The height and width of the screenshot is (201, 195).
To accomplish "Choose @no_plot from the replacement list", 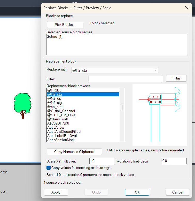I will click(x=83, y=107).
